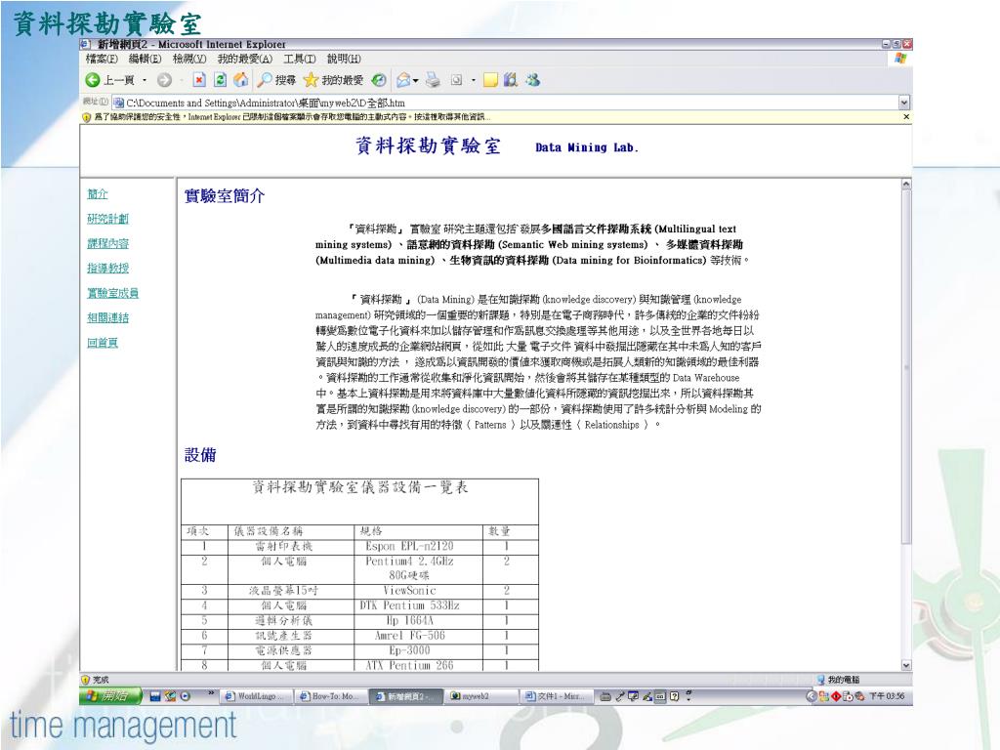1000x750 pixels.
Task: Switch to myweb2 taskbar window
Action: pyautogui.click(x=480, y=696)
